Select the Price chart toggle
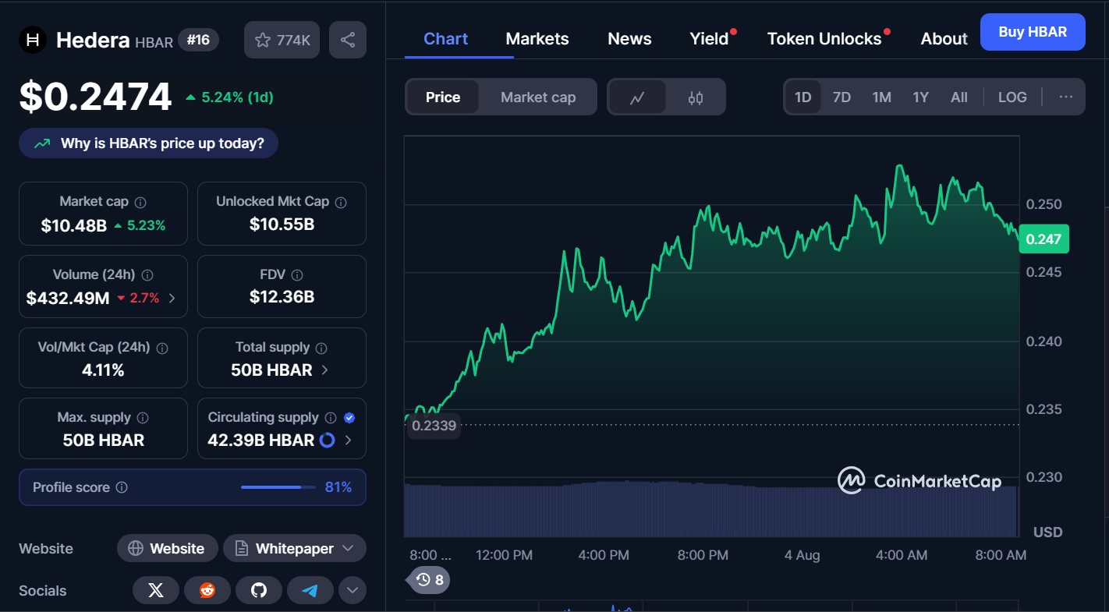 (x=443, y=97)
